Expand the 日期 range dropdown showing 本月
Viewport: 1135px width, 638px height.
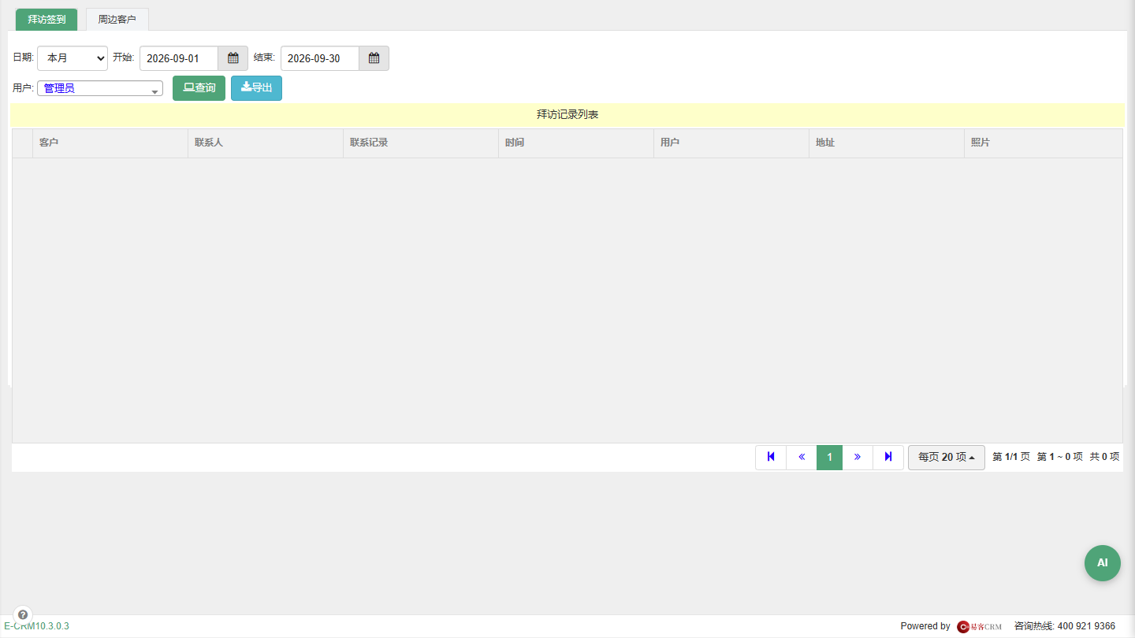[x=73, y=58]
